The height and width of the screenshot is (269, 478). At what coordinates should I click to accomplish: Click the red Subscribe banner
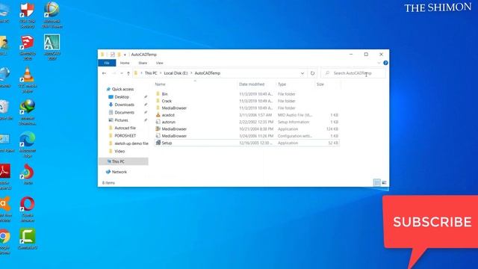point(430,222)
